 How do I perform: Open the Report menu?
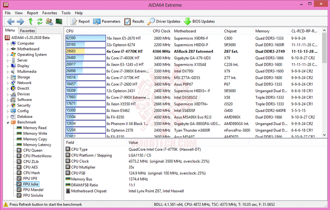33,13
